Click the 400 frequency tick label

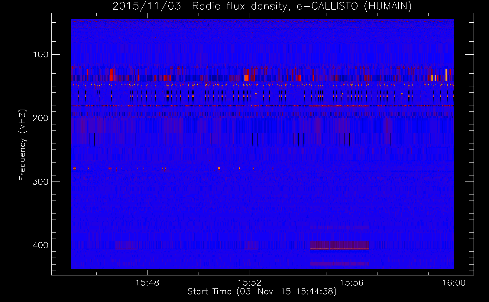click(40, 245)
